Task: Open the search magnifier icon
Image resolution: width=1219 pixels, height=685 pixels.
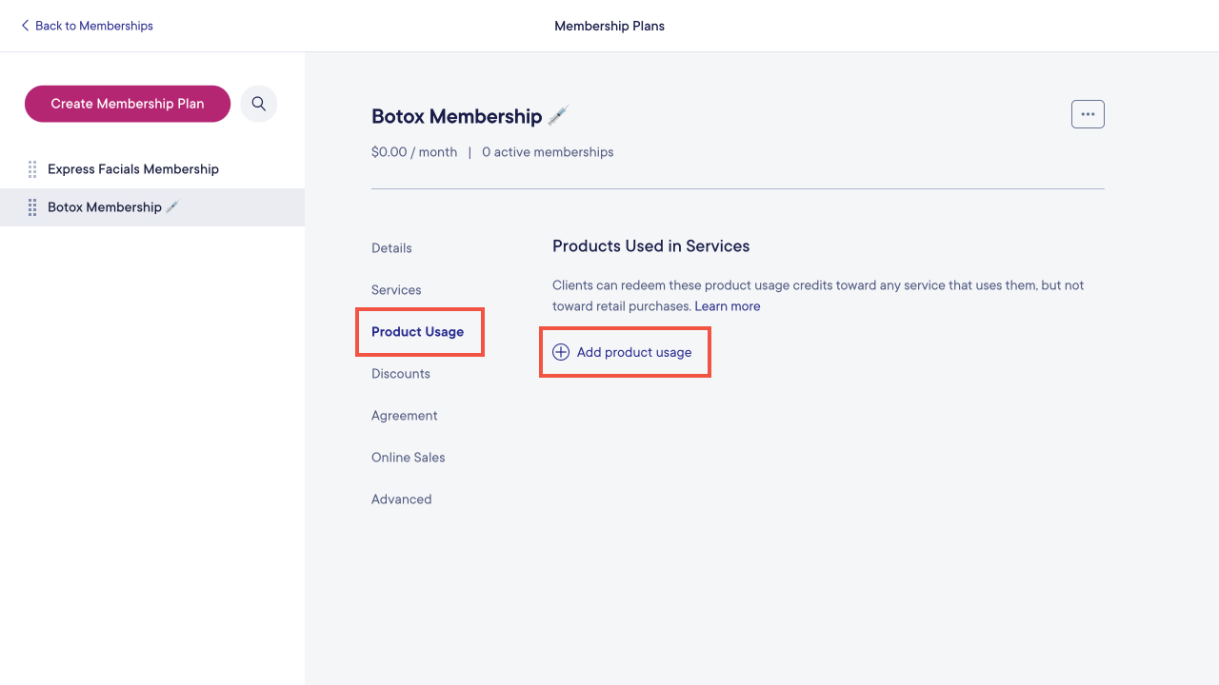Action: point(258,104)
